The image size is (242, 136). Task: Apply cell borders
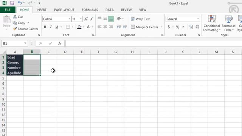tap(68, 27)
